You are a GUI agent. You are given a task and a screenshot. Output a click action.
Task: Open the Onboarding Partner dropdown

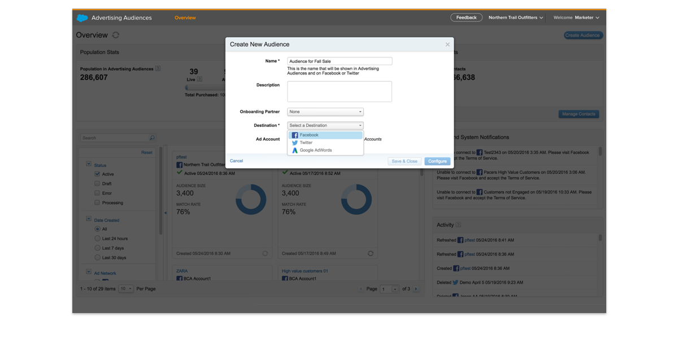325,112
